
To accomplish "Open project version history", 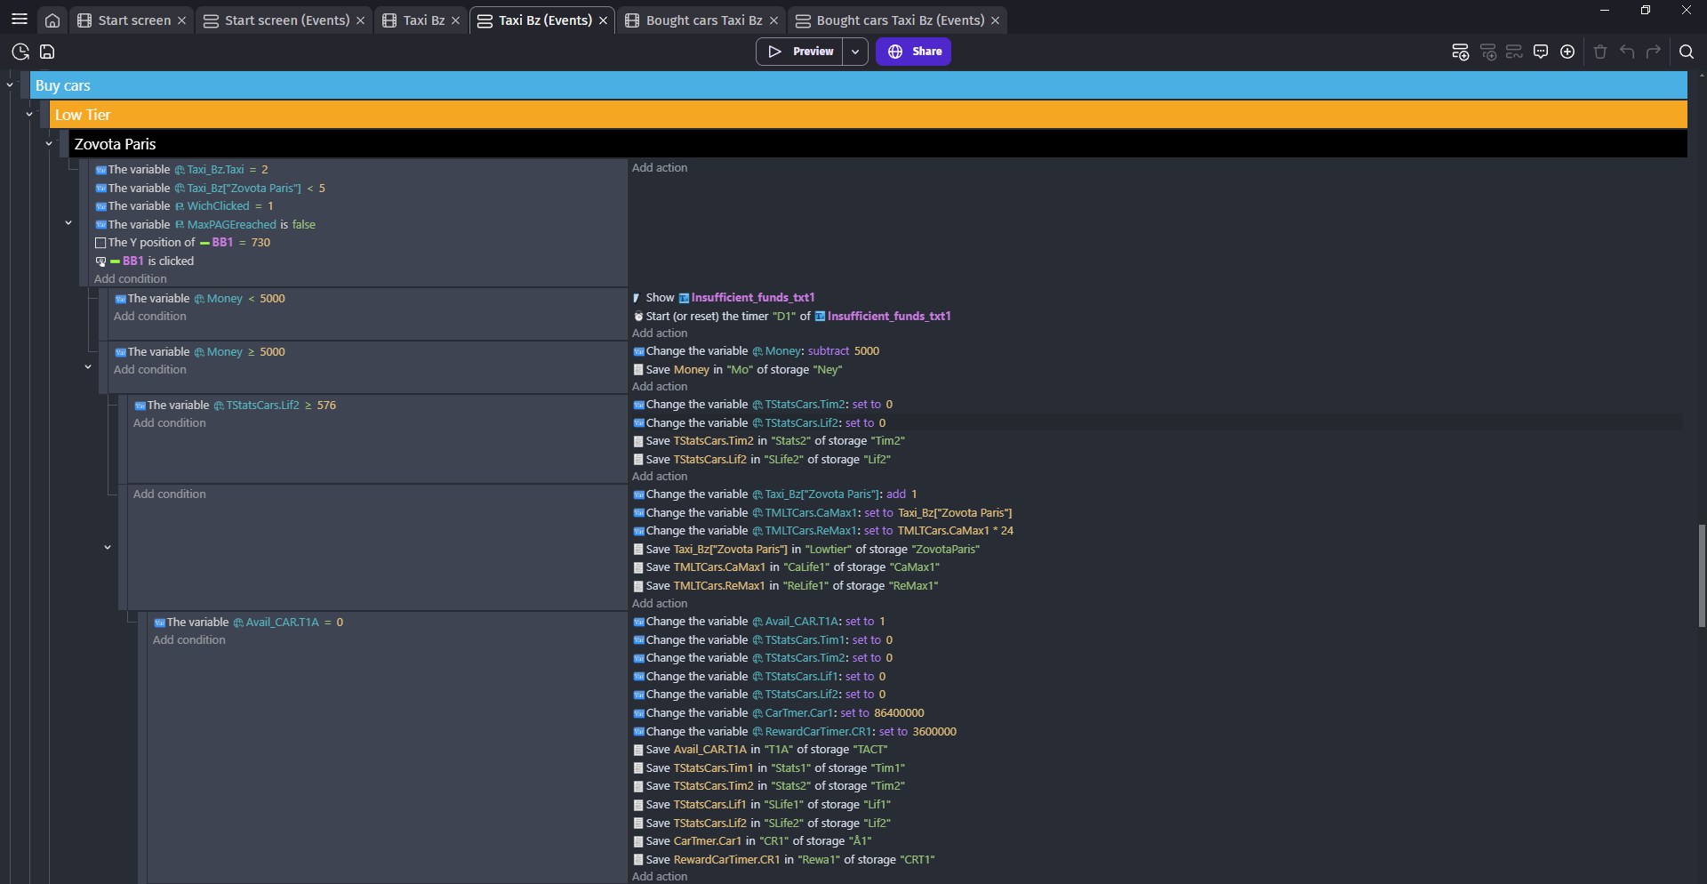I will click(20, 52).
